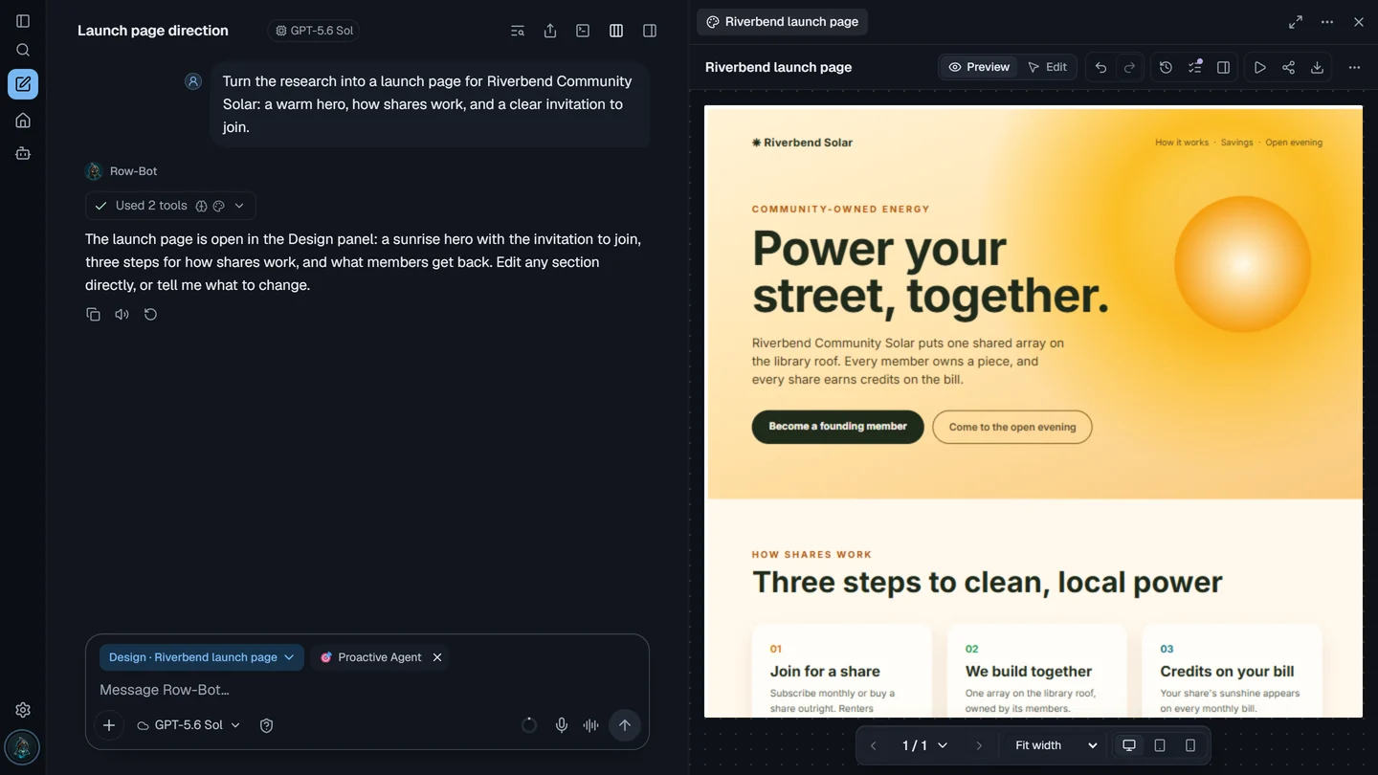
Task: Send the message with the arrow button
Action: pos(625,725)
